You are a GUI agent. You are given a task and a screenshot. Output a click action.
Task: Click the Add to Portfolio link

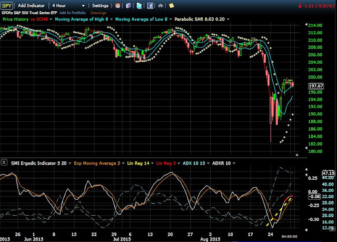point(73,13)
